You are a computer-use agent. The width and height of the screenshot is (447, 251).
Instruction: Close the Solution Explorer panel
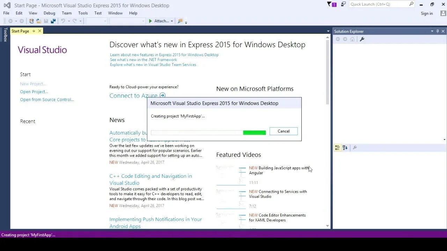[443, 31]
